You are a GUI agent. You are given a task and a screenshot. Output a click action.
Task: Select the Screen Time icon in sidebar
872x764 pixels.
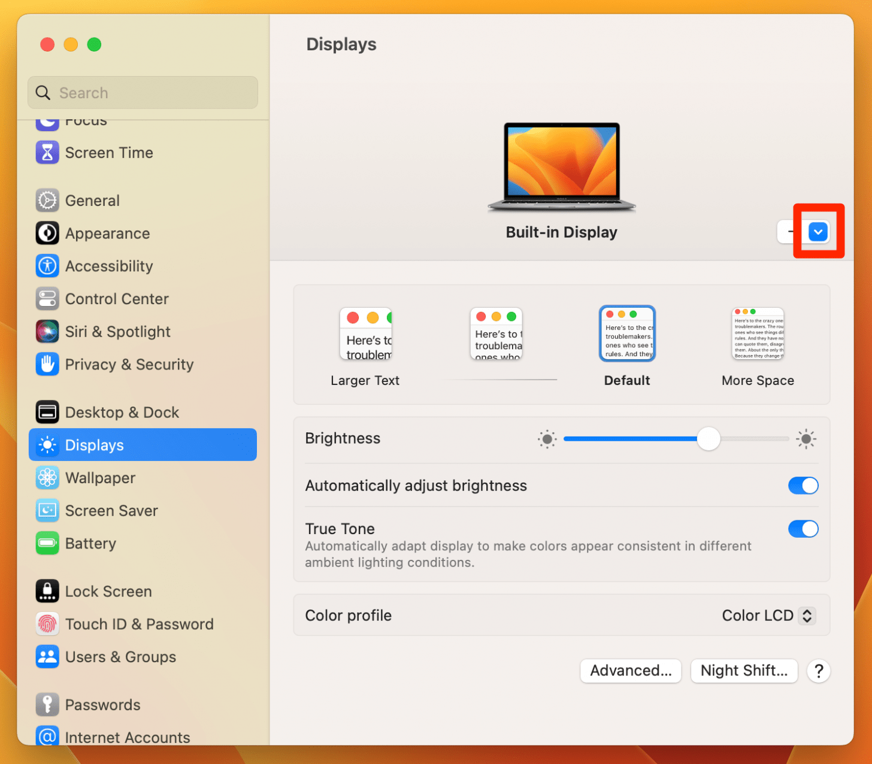point(47,153)
